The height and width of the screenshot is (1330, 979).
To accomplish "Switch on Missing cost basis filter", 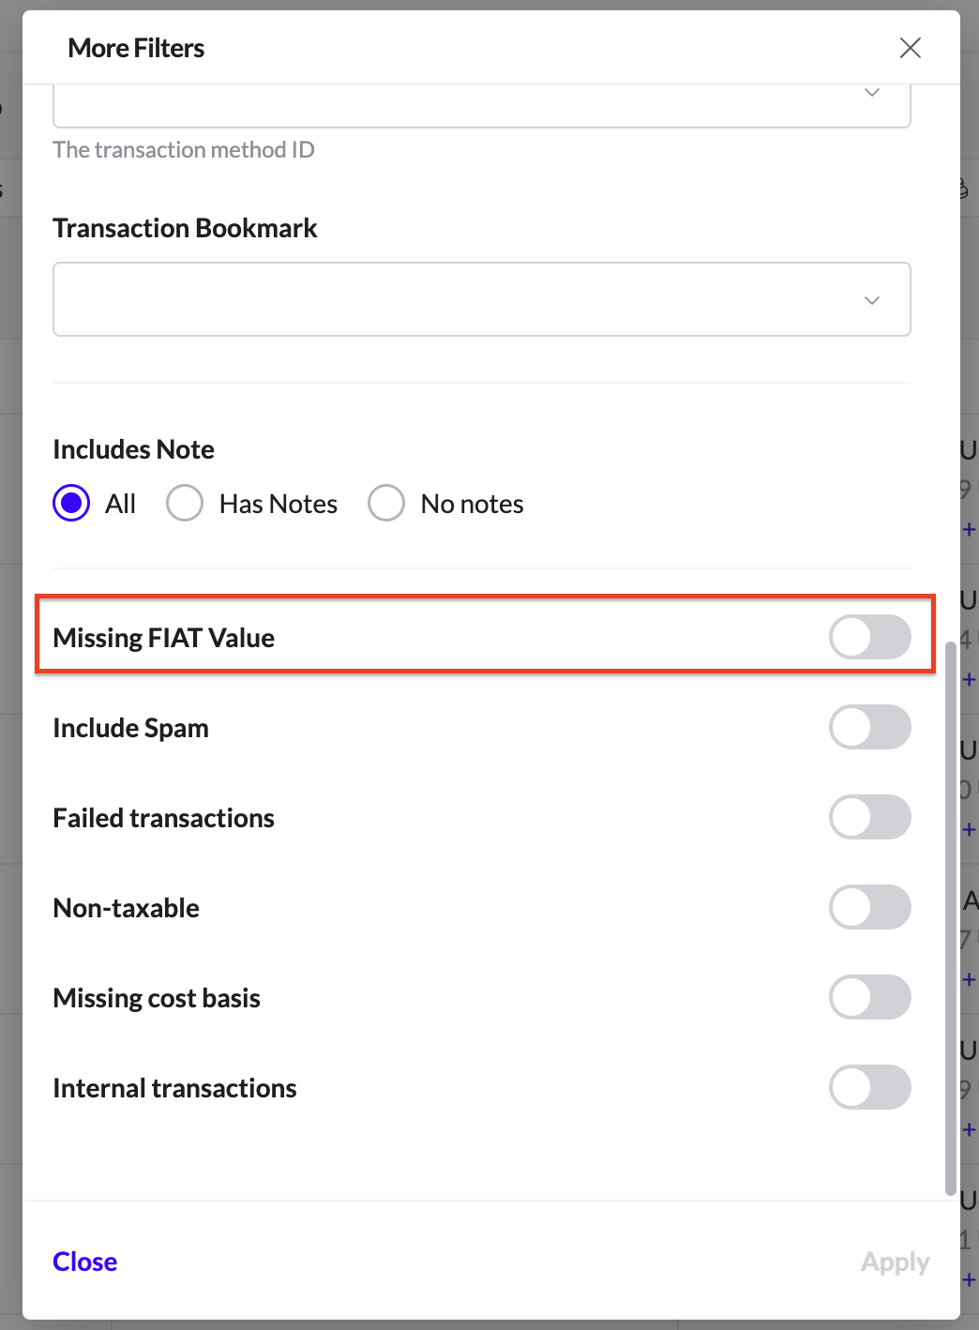I will [869, 998].
